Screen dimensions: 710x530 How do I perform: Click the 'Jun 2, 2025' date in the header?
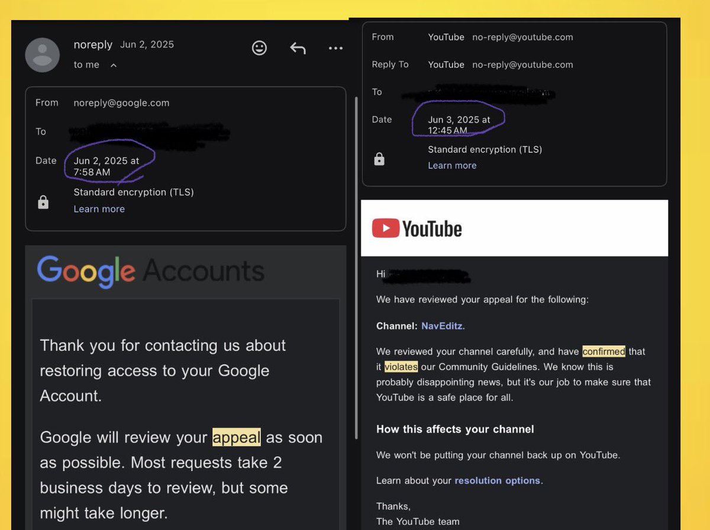click(x=147, y=44)
